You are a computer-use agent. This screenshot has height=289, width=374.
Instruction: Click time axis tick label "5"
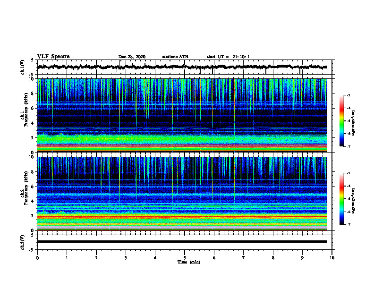pos(185,258)
